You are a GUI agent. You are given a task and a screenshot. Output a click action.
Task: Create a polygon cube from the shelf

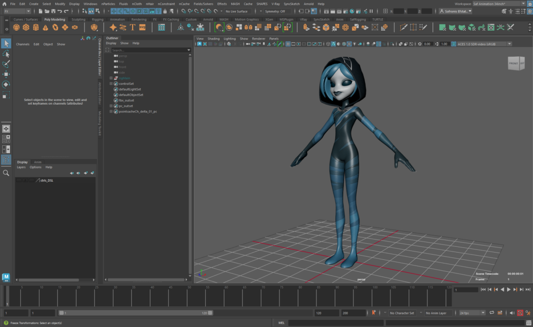26,27
